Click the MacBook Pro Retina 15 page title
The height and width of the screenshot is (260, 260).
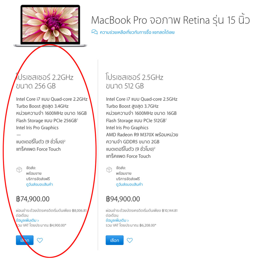[170, 20]
